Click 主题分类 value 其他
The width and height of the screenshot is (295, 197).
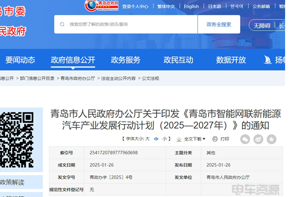pos(211,153)
